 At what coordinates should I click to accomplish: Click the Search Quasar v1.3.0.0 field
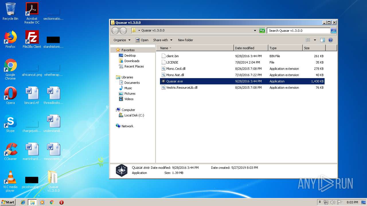[299, 31]
